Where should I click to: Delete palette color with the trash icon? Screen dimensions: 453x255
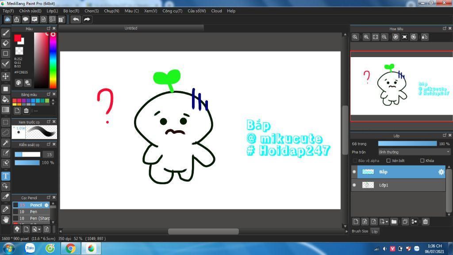(26, 111)
